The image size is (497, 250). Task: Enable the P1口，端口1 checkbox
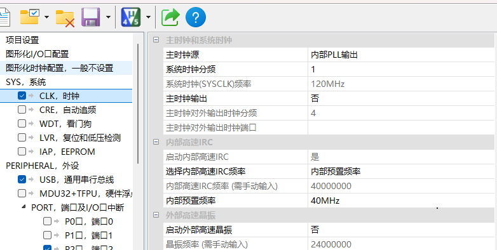coord(47,235)
